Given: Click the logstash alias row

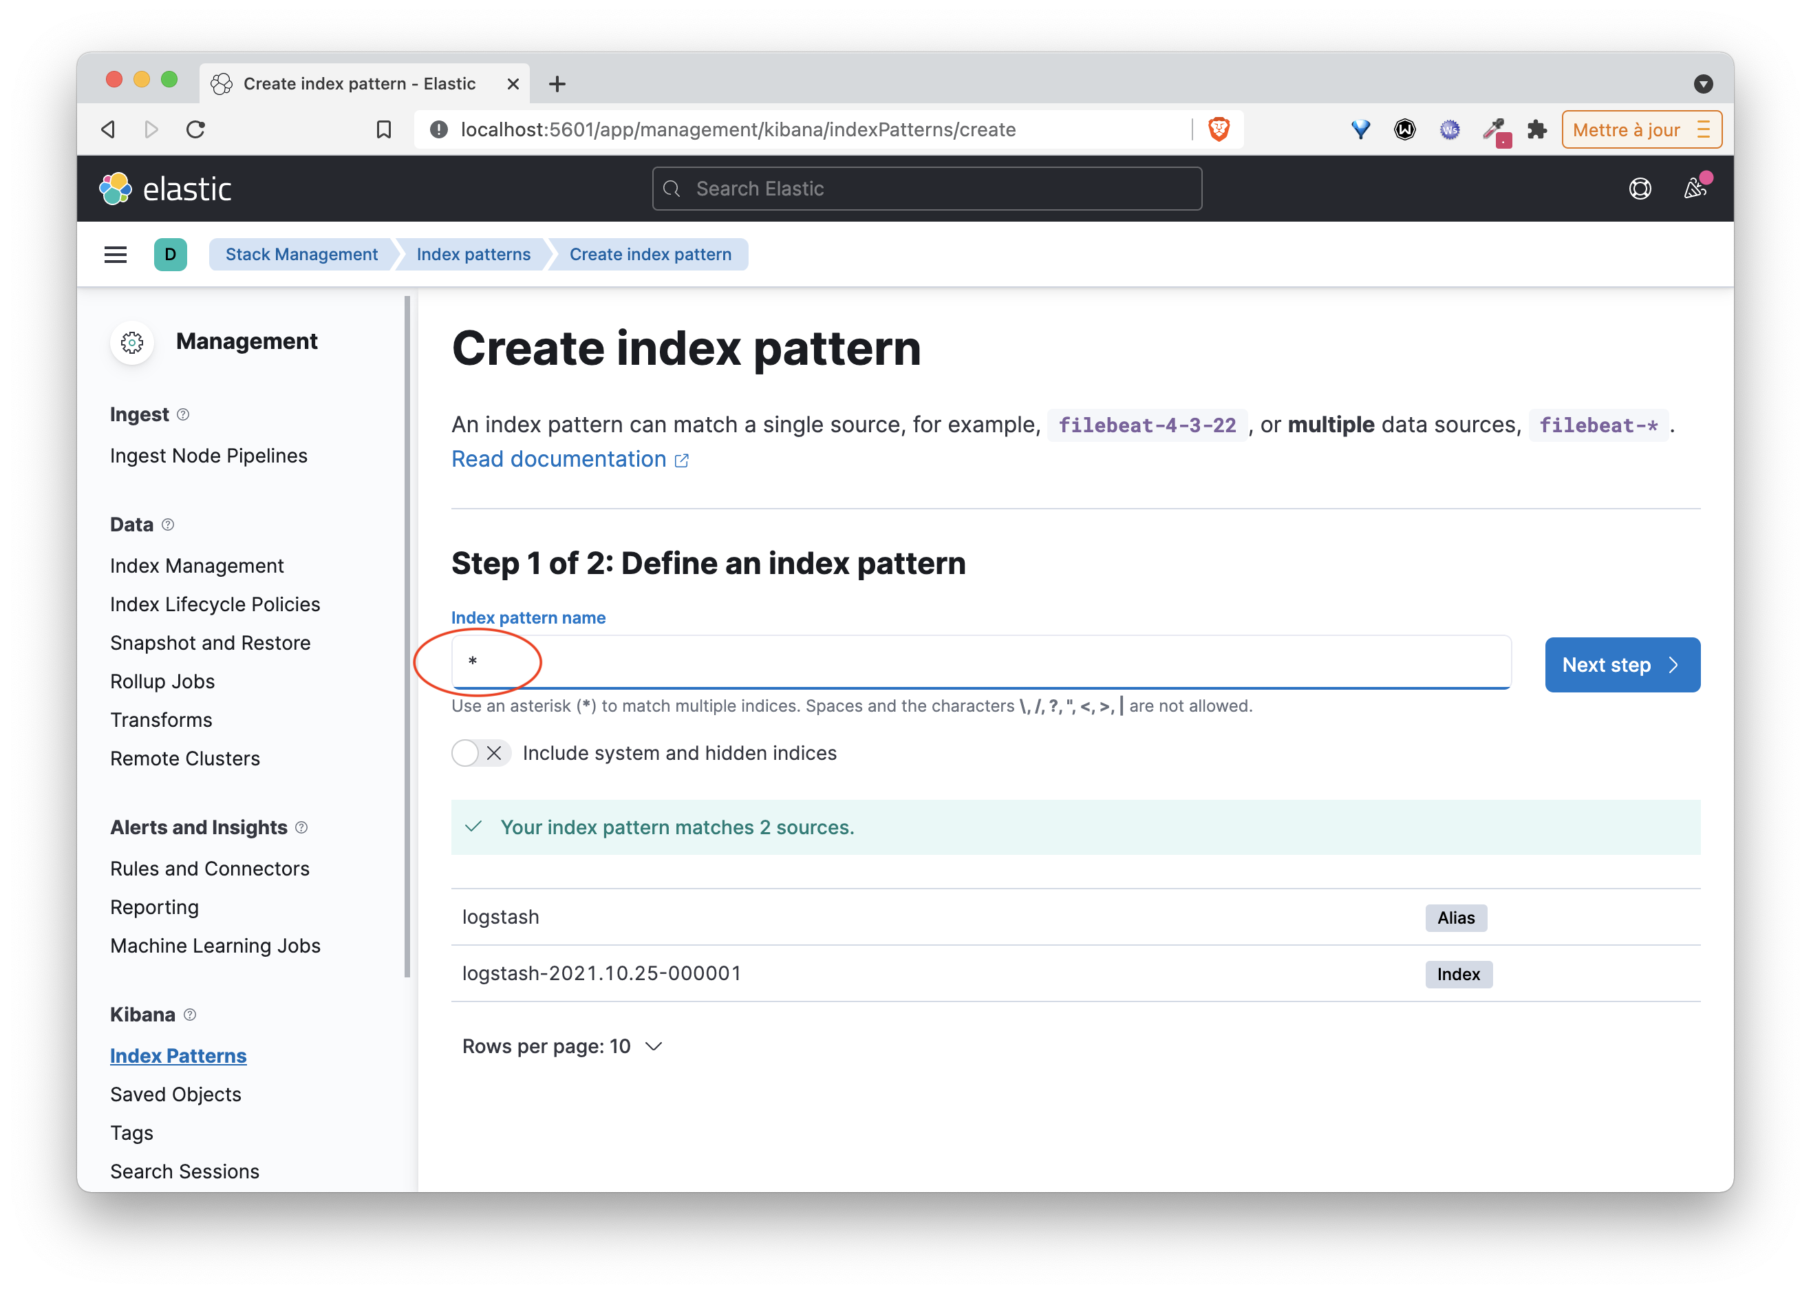Looking at the screenshot, I should pos(1075,918).
